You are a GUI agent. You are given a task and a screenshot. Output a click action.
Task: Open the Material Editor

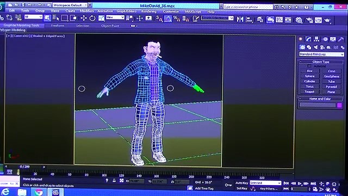coord(299,20)
